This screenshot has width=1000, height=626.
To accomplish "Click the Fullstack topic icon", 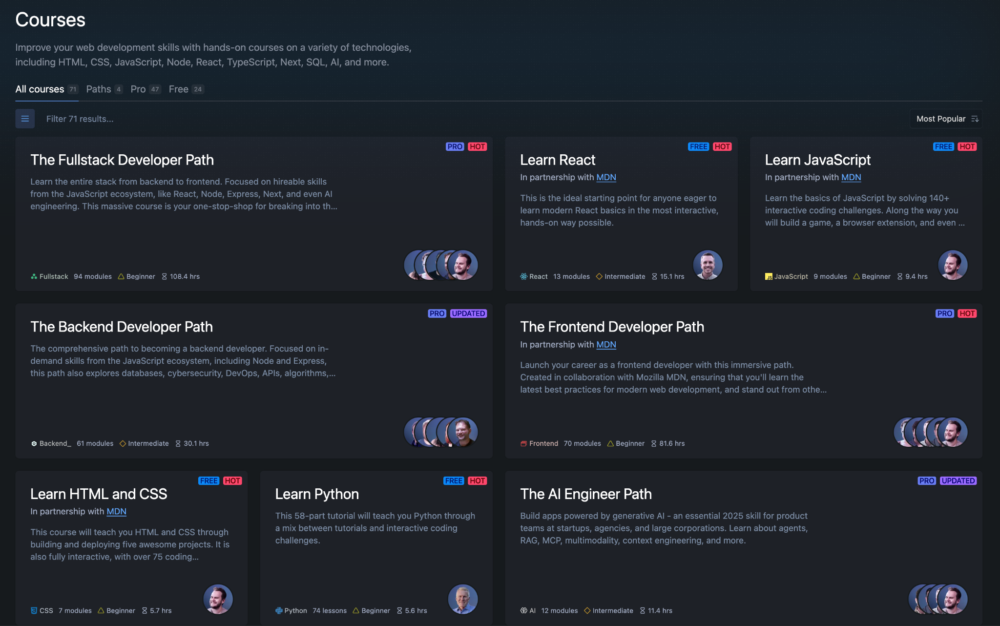I will pyautogui.click(x=34, y=276).
